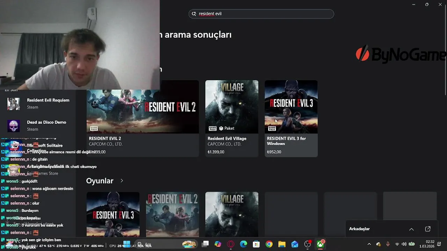Open the clock showing 02:32
Image resolution: width=447 pixels, height=251 pixels.
point(427,244)
